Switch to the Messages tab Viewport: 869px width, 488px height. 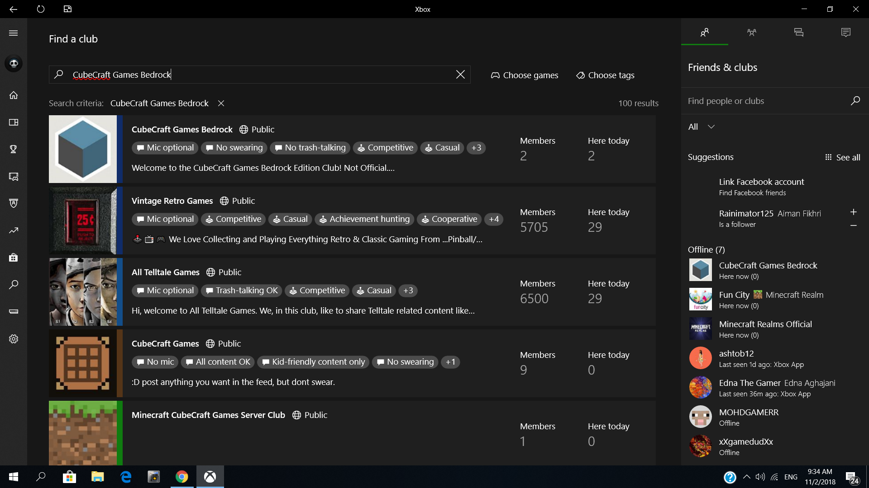(799, 32)
